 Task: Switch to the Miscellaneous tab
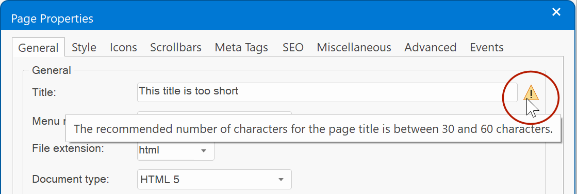[354, 47]
